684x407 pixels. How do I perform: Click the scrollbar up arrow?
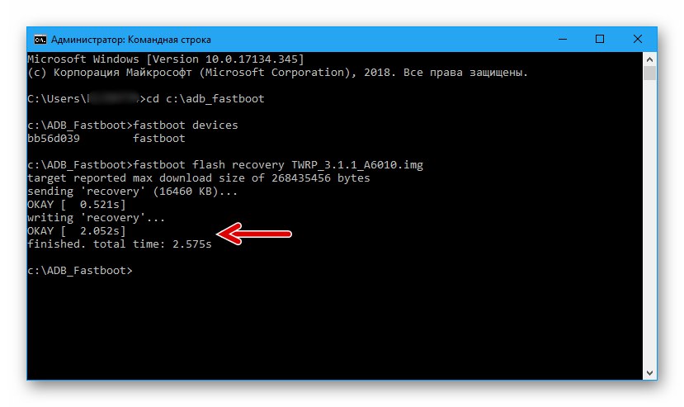pos(649,60)
